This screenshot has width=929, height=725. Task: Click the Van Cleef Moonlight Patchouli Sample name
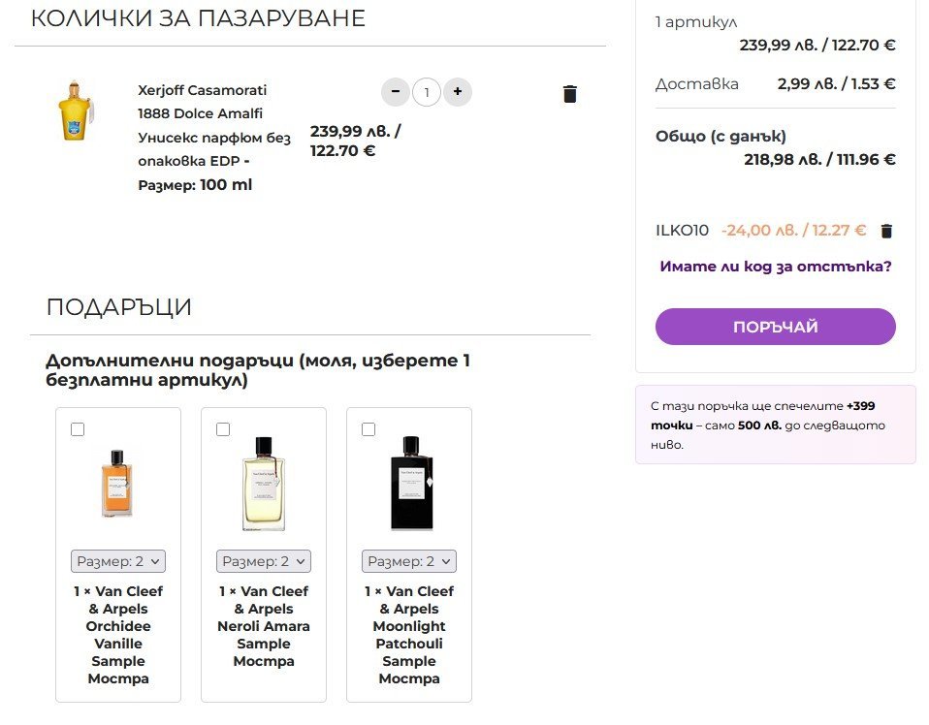[409, 635]
